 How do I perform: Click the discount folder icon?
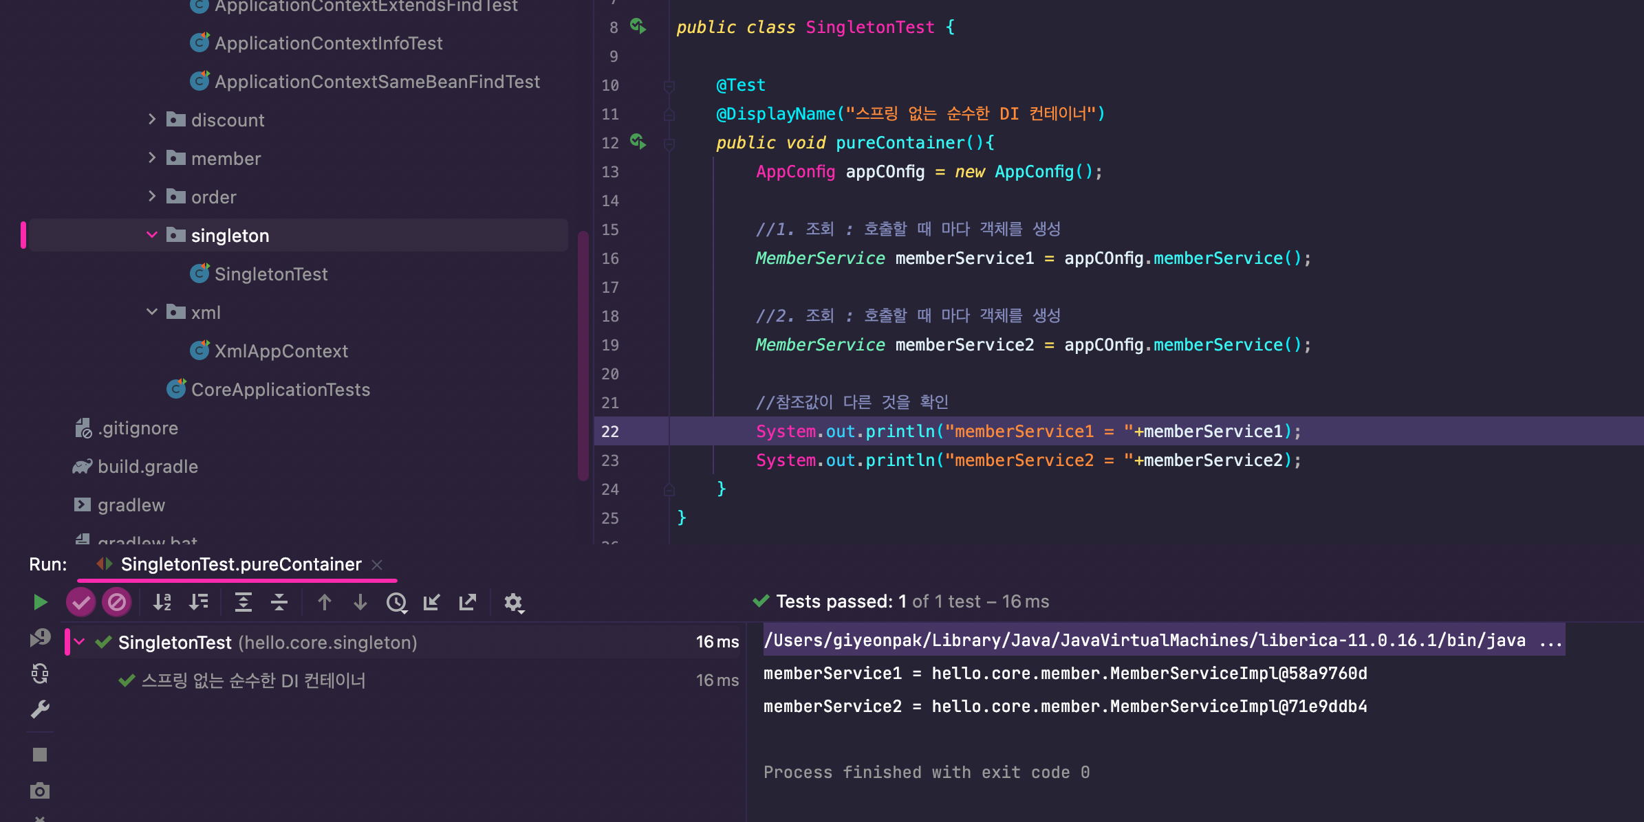click(176, 120)
